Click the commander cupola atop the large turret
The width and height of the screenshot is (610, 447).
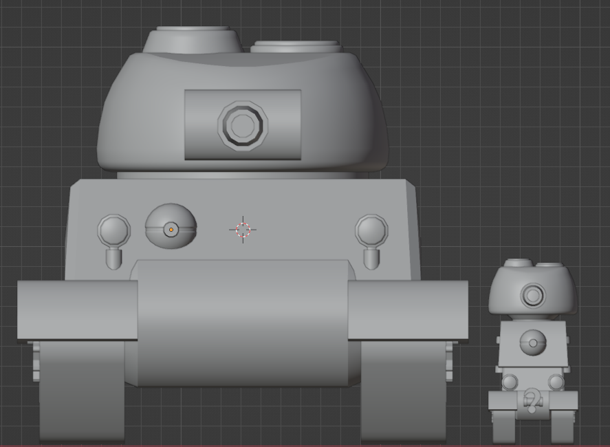(x=193, y=40)
